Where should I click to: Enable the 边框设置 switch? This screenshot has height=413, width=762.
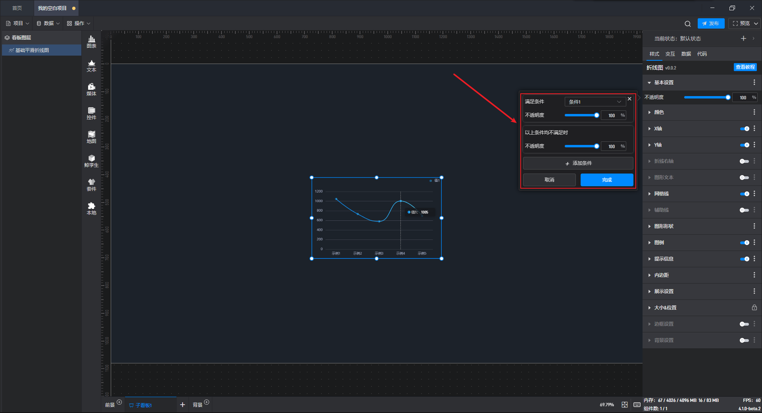point(745,324)
